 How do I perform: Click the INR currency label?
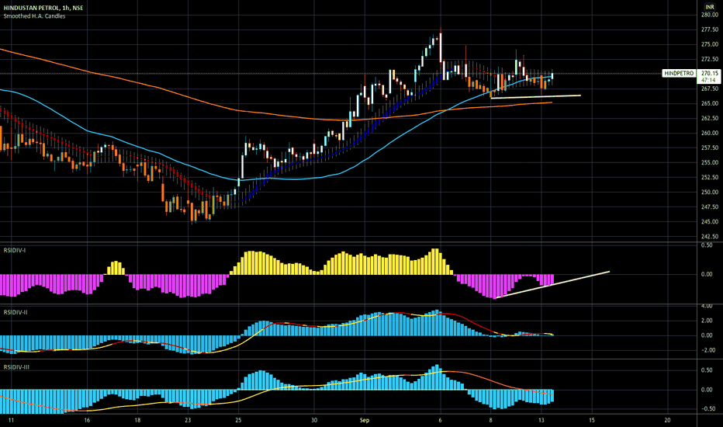pos(710,7)
